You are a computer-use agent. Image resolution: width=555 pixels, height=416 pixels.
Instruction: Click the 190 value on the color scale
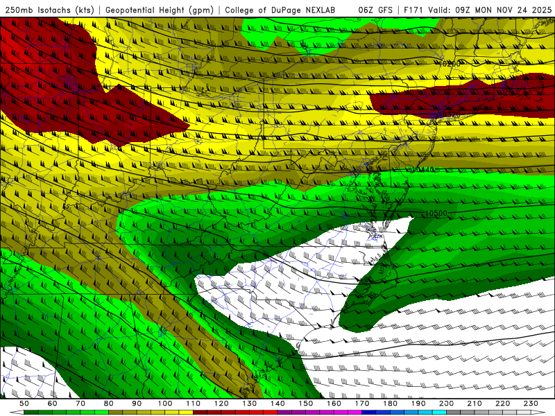pos(418,404)
